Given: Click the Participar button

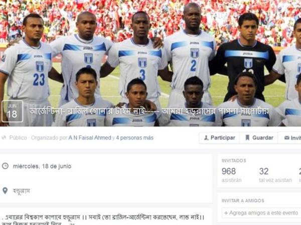Looking at the screenshot, I should (x=219, y=138).
